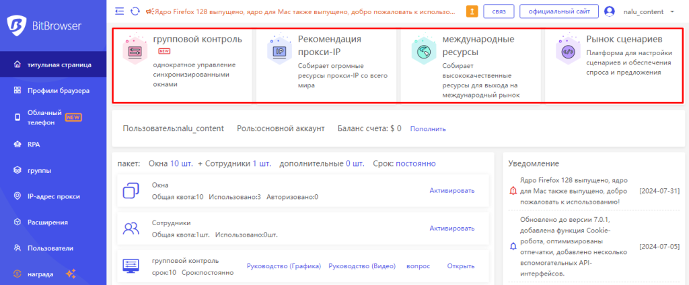Image resolution: width=689 pixels, height=285 pixels.
Task: Click the extensions cube icon
Action: coord(17,222)
